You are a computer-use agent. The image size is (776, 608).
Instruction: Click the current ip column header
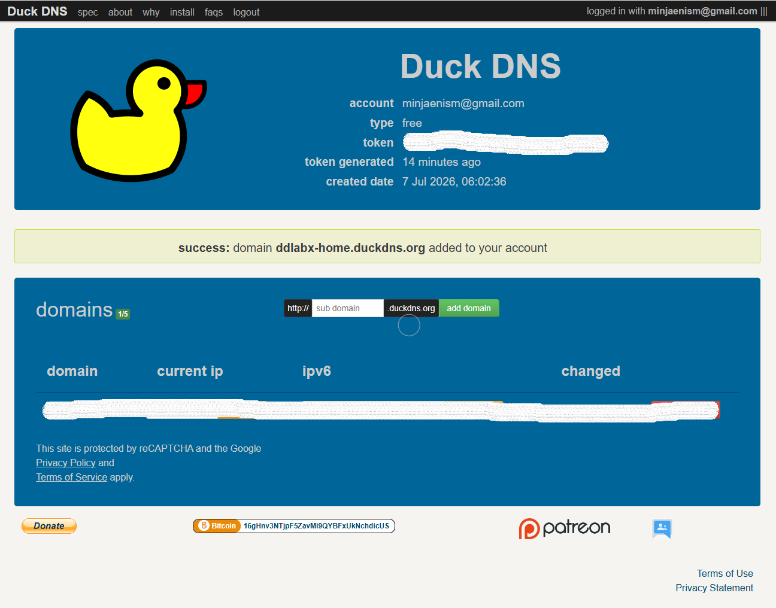pos(190,371)
